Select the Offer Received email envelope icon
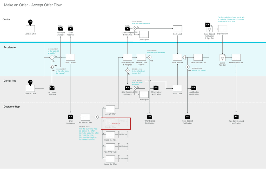The image size is (266, 169). 70,29
